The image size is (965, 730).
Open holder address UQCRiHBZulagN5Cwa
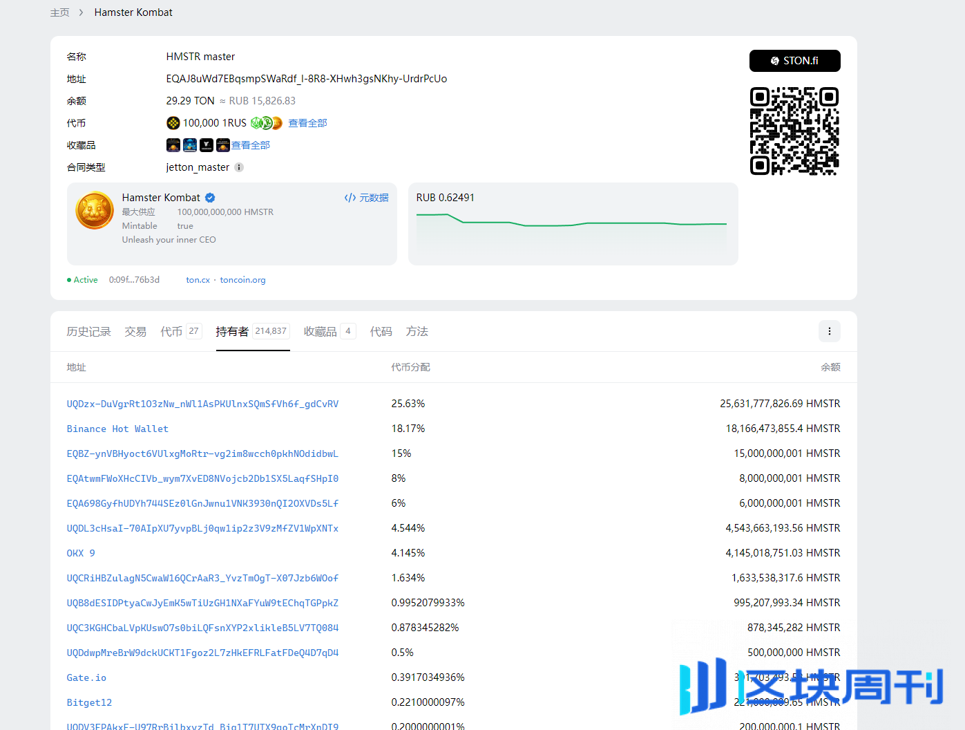coord(203,578)
